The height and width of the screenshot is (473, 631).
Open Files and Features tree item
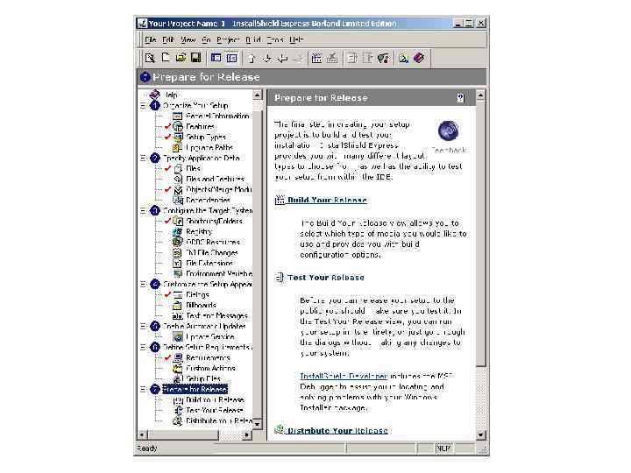[215, 179]
